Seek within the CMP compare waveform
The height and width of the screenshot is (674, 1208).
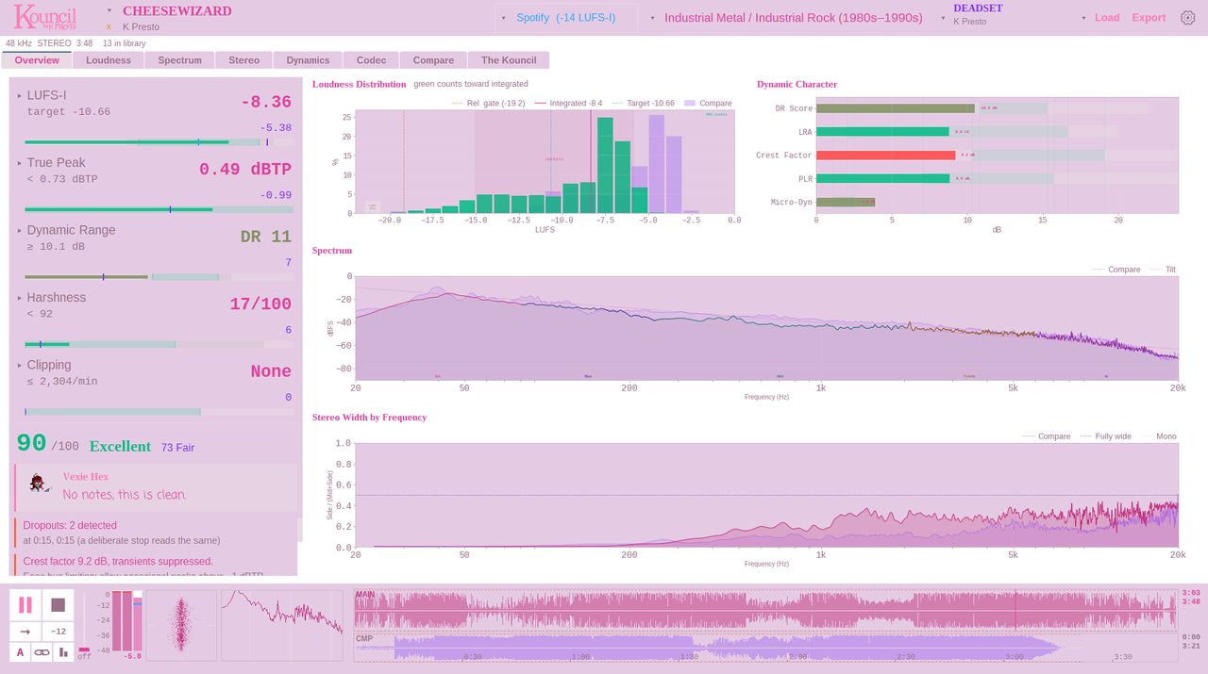765,648
